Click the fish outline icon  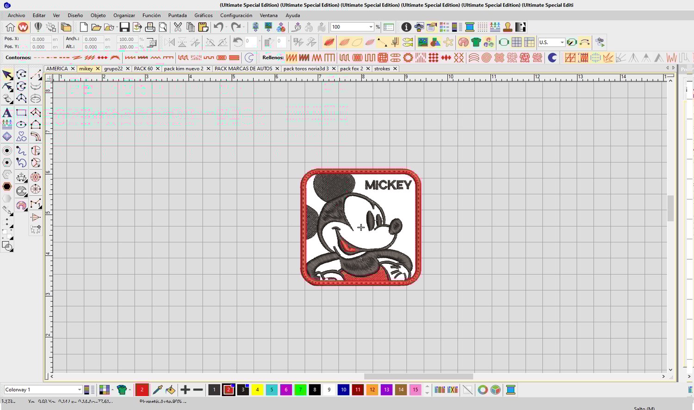pyautogui.click(x=408, y=42)
